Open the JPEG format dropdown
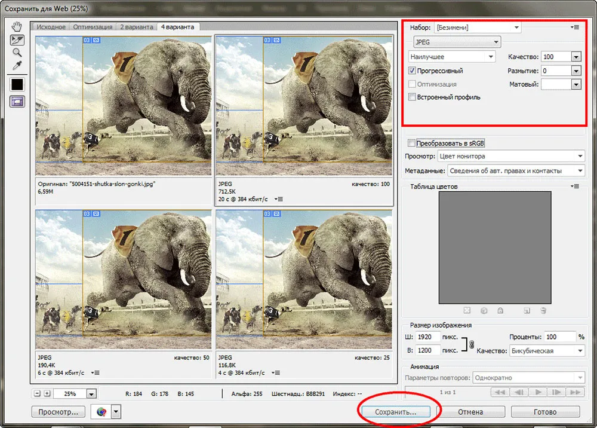The width and height of the screenshot is (597, 428). [x=457, y=42]
